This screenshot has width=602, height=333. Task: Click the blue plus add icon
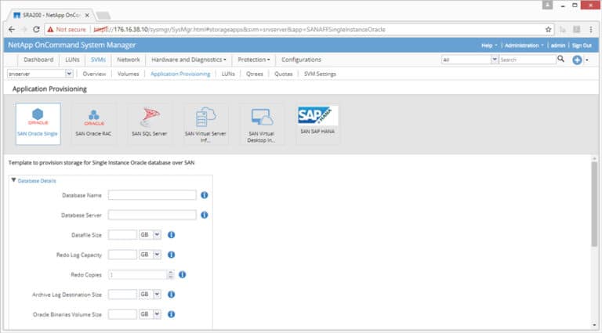click(x=577, y=60)
